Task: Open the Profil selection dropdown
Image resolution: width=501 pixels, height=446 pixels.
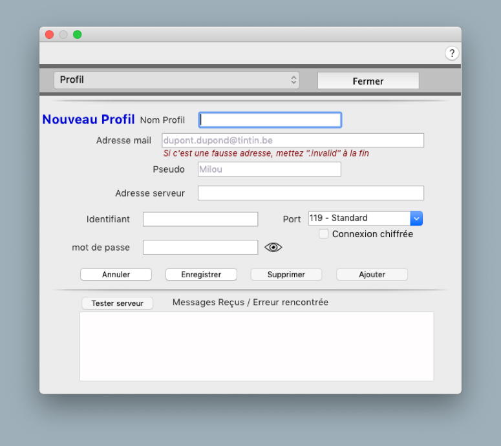Action: pyautogui.click(x=176, y=80)
